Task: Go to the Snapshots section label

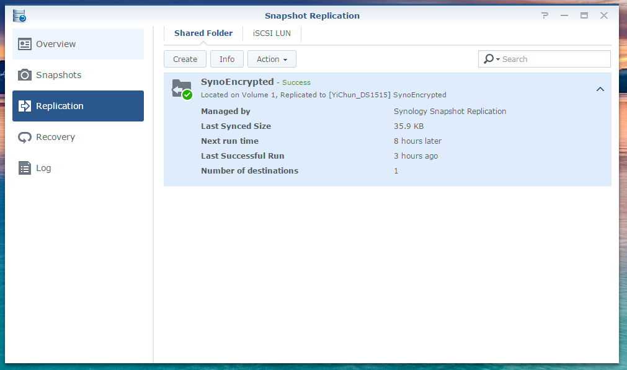Action: pyautogui.click(x=58, y=75)
